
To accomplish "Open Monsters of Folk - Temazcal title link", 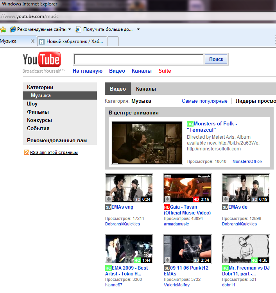I will [x=212, y=127].
